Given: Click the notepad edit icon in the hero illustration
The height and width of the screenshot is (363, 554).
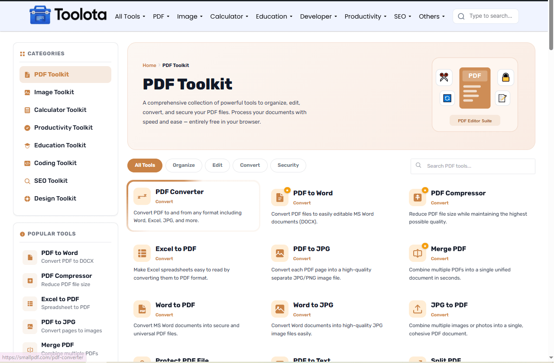Looking at the screenshot, I should 502,98.
